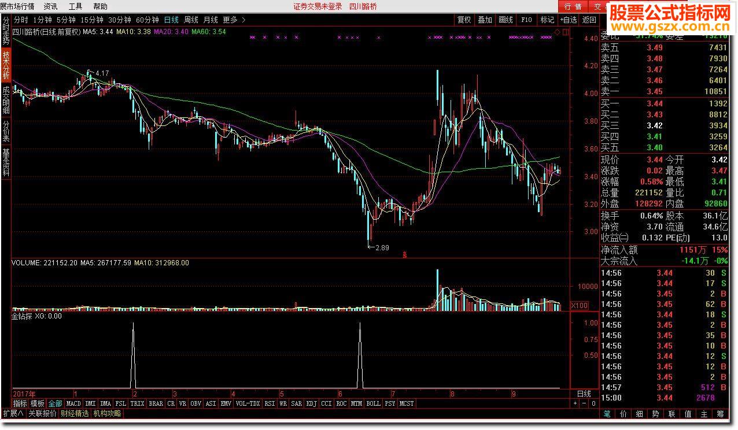Viewport: 738px width, 430px height.
Task: Expand the 扩展 panel at the bottom
Action: [x=13, y=413]
